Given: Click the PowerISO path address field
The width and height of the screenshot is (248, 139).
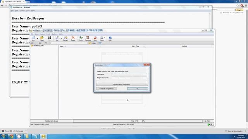Looking at the screenshot, I should (x=68, y=43).
